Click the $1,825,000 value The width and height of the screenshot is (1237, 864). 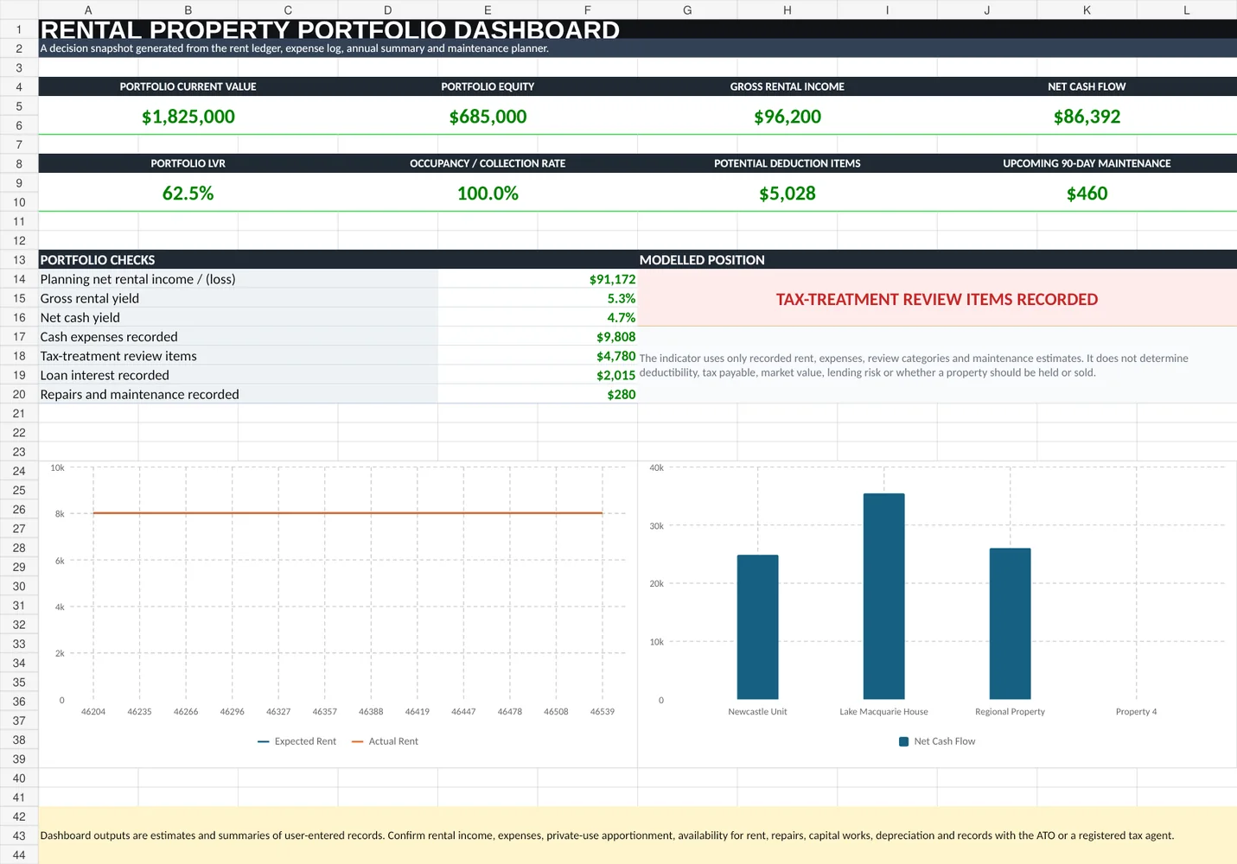188,117
